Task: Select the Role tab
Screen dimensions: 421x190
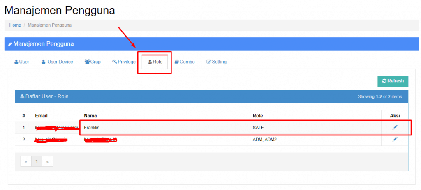Action: 155,62
